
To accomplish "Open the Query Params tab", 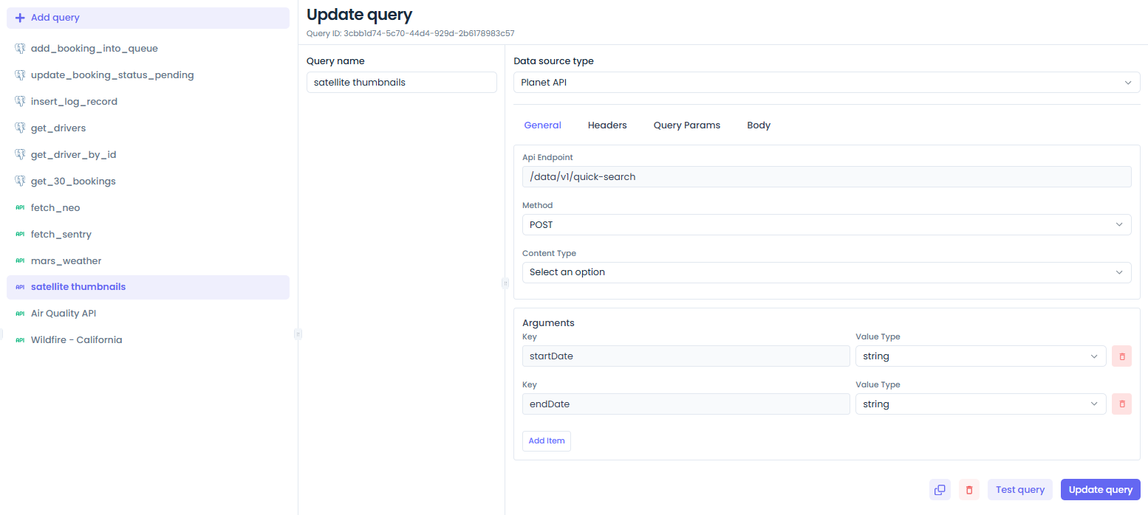I will pos(686,125).
